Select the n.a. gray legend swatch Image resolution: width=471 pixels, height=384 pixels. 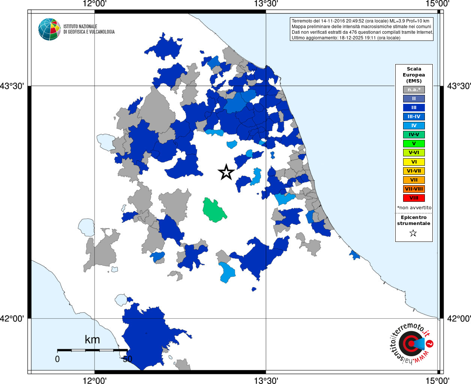pyautogui.click(x=414, y=90)
